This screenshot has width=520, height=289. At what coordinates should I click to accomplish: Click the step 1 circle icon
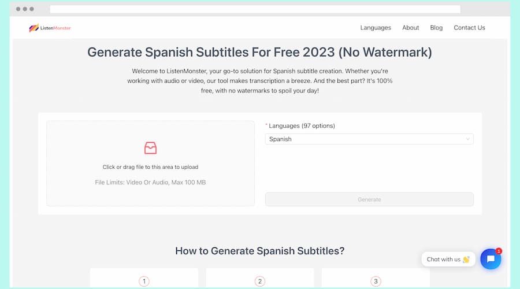tap(144, 281)
